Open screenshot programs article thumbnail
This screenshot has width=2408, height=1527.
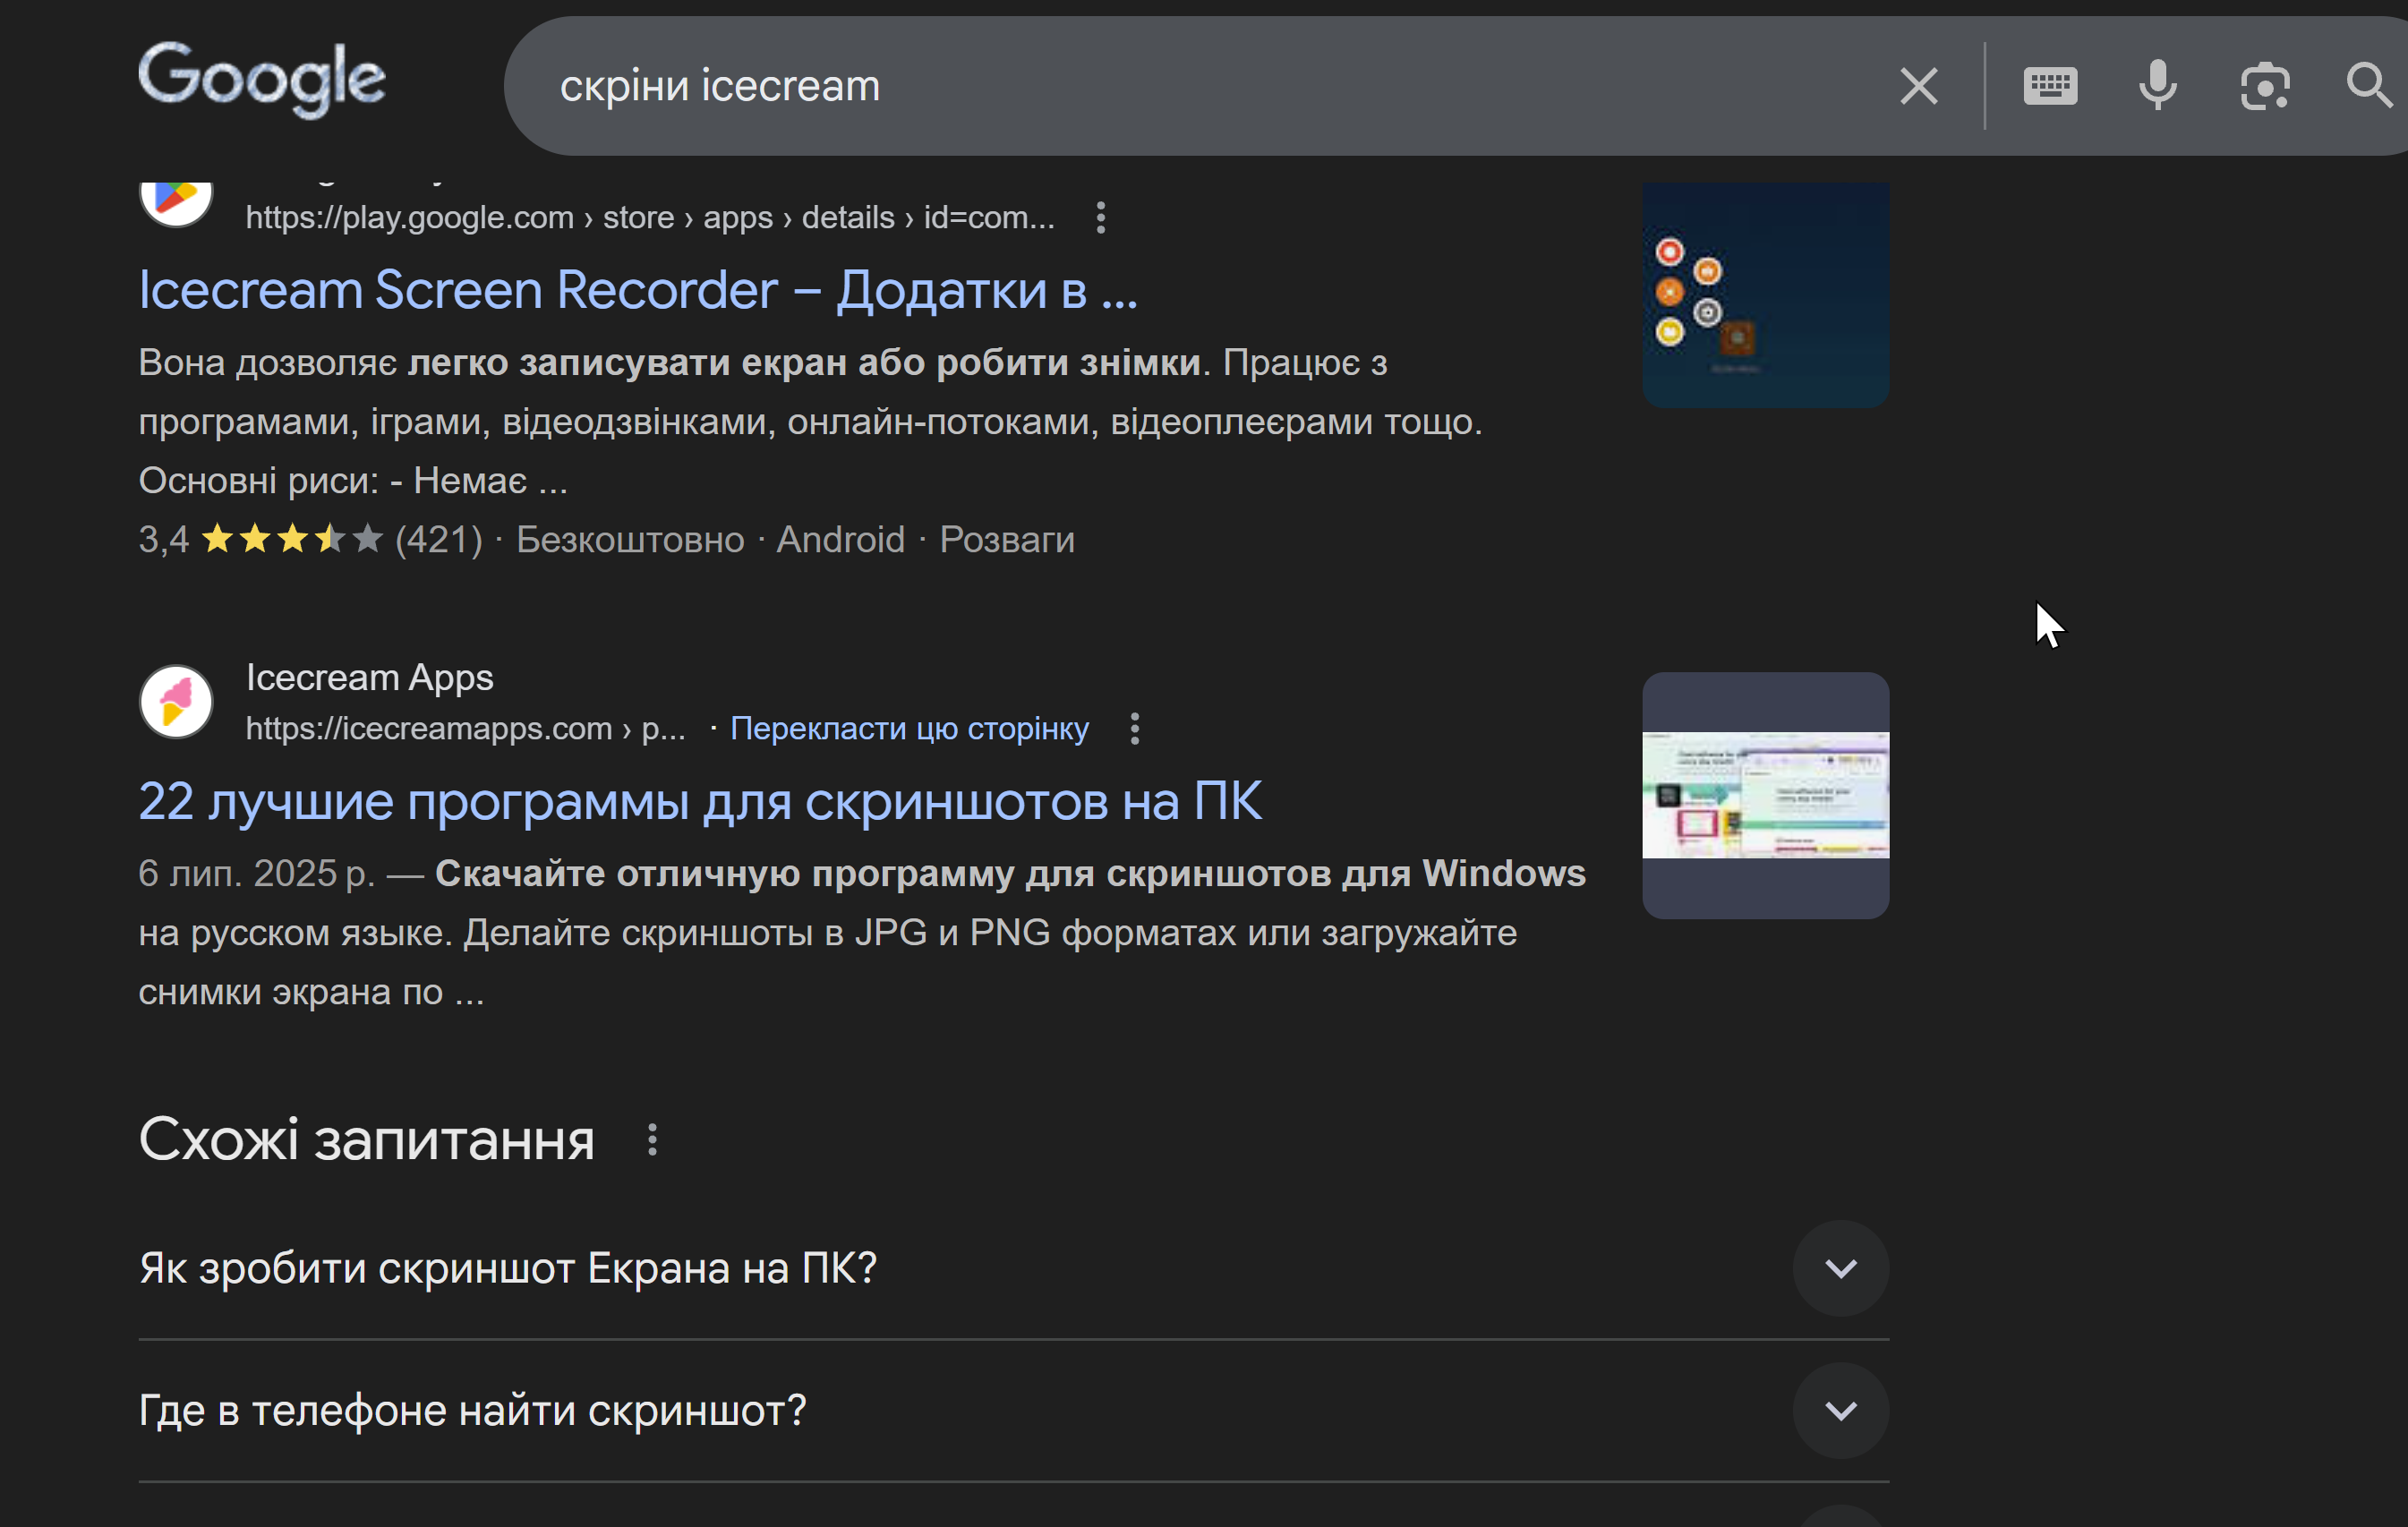coord(1765,795)
